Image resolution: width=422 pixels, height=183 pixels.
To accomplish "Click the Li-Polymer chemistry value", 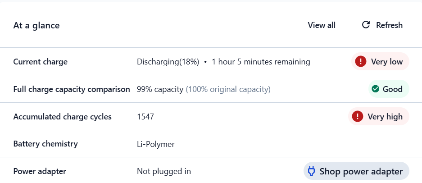I will (156, 144).
